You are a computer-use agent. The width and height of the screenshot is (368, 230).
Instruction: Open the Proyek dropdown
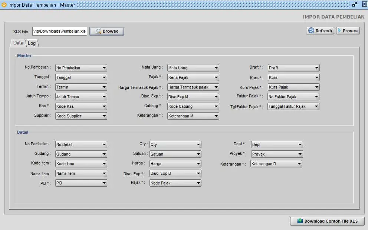pyautogui.click(x=277, y=154)
